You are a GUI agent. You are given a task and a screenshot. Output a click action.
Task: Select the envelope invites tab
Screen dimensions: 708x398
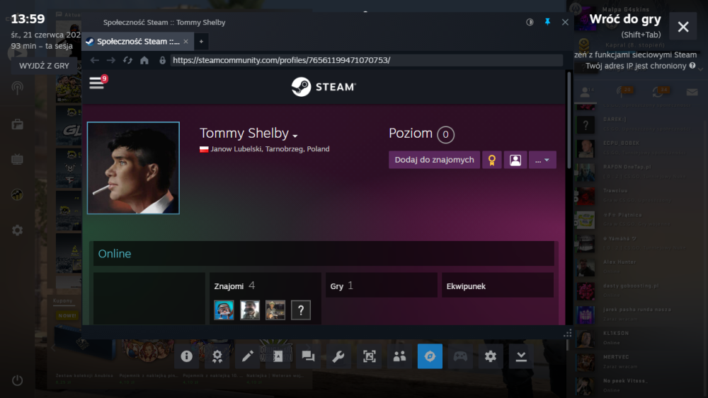click(692, 93)
